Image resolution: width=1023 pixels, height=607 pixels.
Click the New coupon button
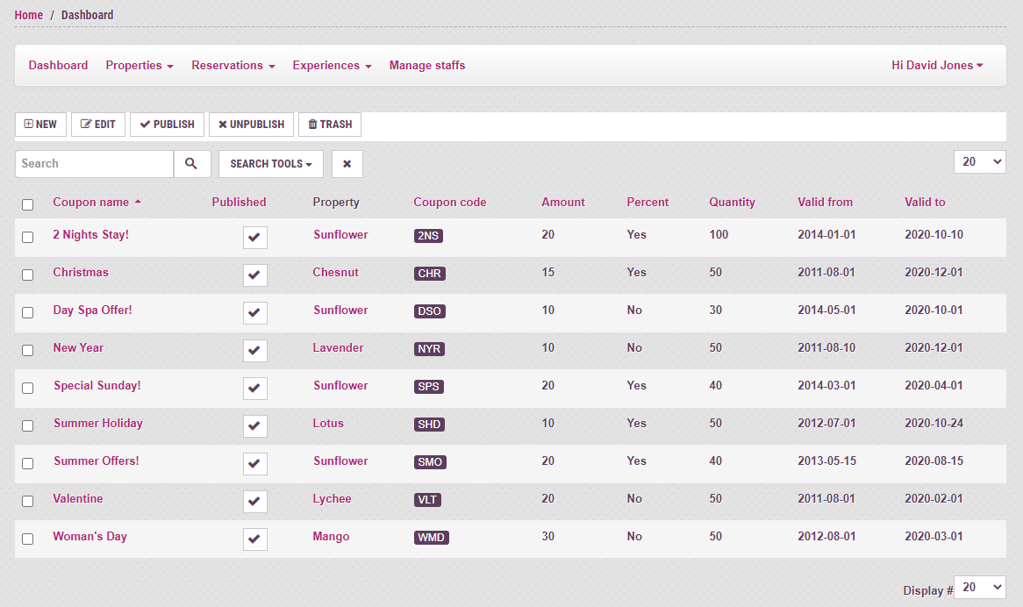coord(40,125)
